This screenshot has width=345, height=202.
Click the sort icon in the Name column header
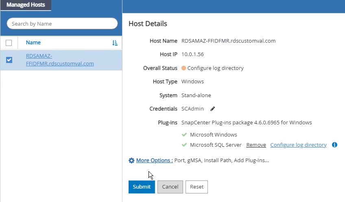[x=115, y=43]
